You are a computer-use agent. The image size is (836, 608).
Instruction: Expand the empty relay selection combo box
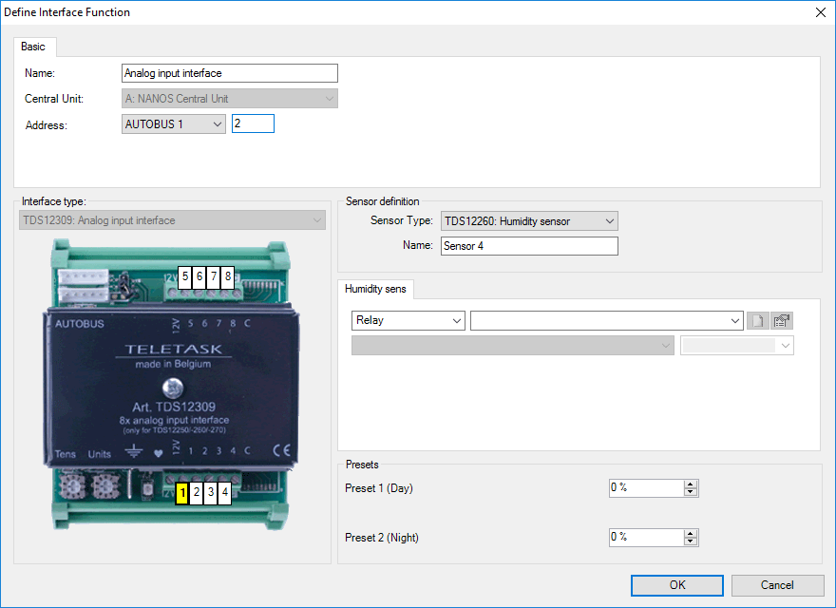(606, 321)
